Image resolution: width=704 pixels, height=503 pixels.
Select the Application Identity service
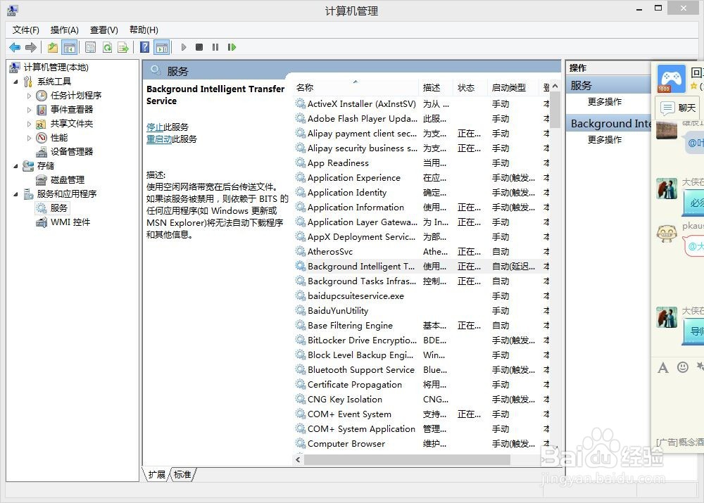(422, 193)
